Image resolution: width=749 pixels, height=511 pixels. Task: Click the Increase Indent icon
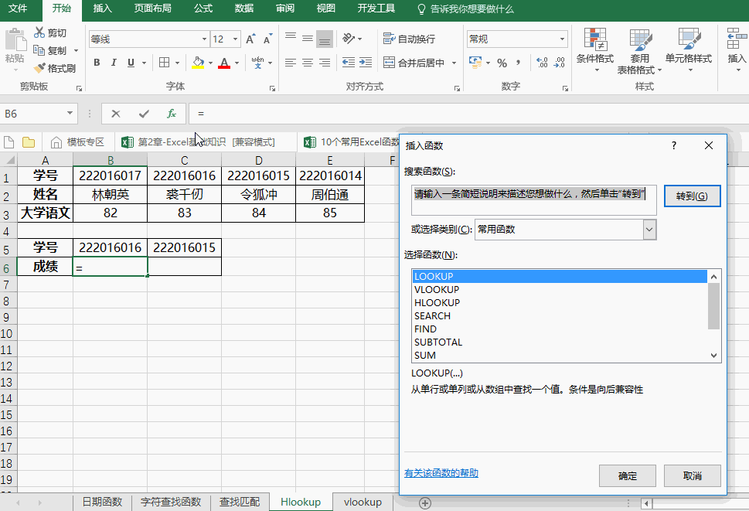coord(366,63)
